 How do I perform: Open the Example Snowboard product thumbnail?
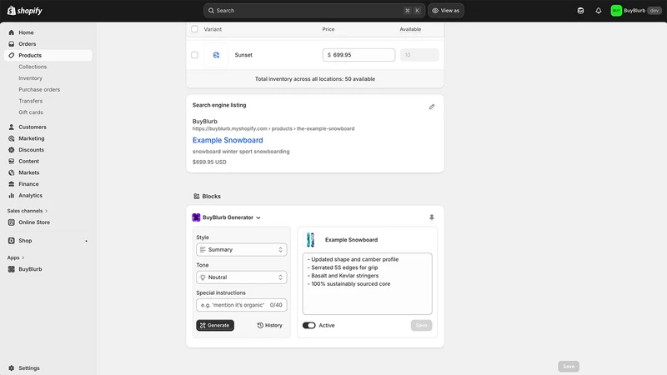pyautogui.click(x=310, y=240)
